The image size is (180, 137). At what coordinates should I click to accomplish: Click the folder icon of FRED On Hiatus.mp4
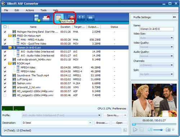[x=10, y=36]
